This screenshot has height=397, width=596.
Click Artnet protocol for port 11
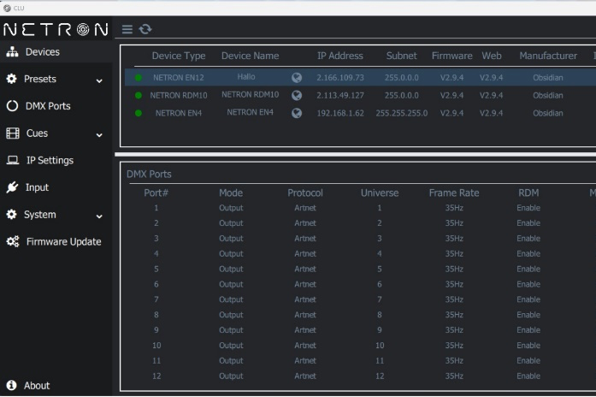coord(305,360)
